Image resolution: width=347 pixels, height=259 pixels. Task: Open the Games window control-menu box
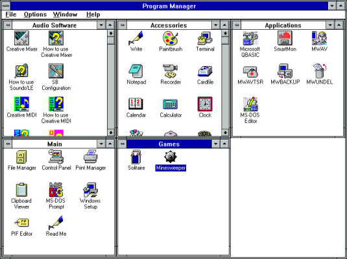[x=123, y=144]
